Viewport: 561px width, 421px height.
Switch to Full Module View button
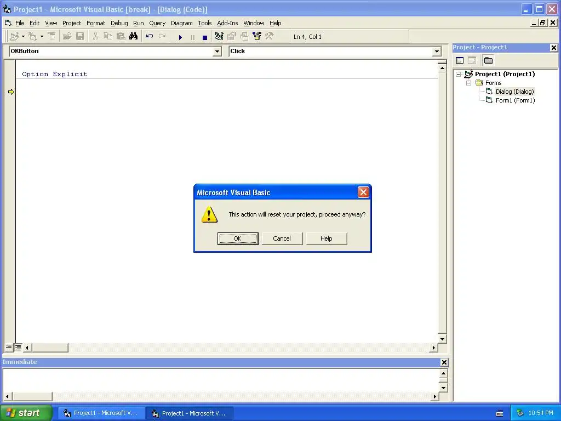(18, 347)
